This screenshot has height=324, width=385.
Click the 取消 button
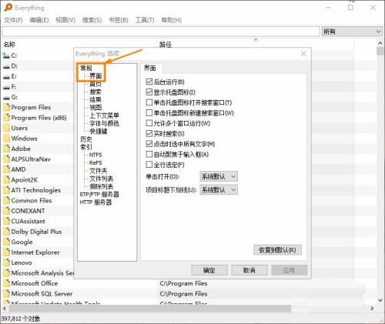point(249,270)
